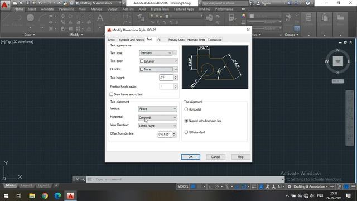Open the AutoCAD application menu logo
357x201 pixels.
point(4,4)
